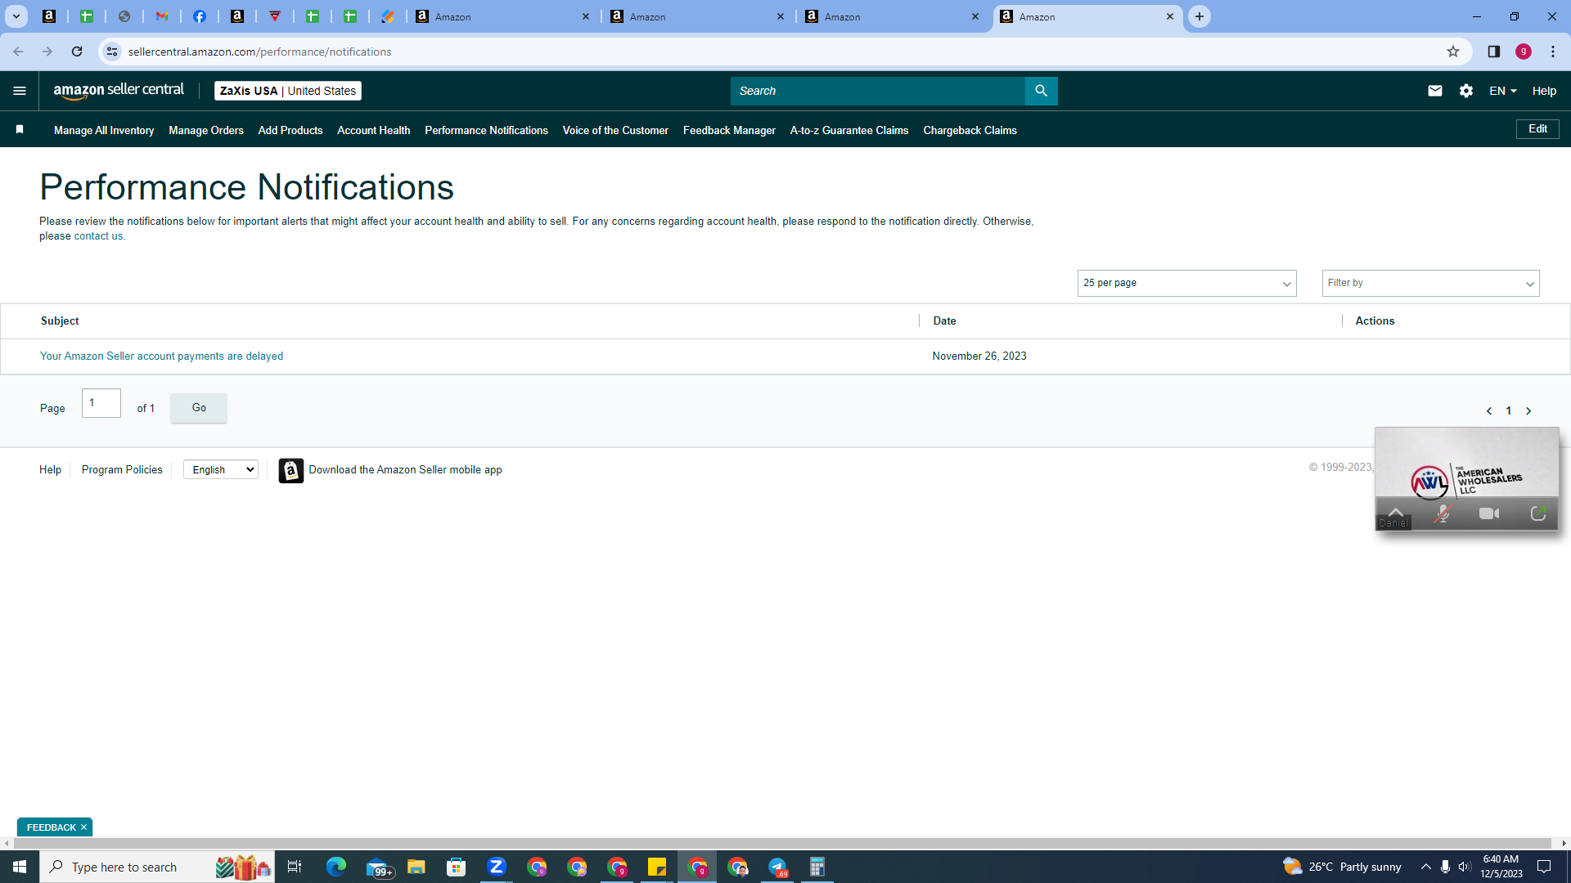Screen dimensions: 1571x883
Task: Click the Amazon Seller app icon in footer
Action: 290,470
